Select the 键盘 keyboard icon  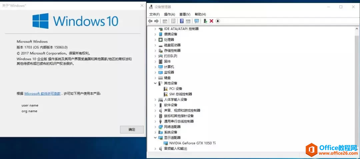[160, 78]
